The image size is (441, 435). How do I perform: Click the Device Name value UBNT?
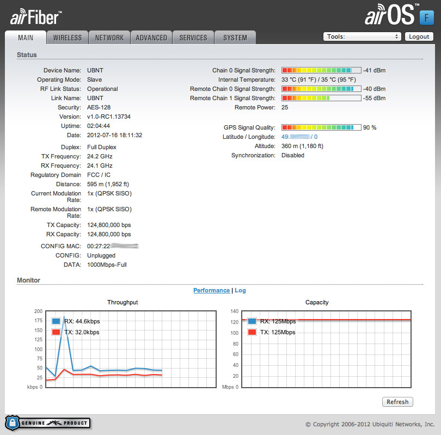pos(95,70)
